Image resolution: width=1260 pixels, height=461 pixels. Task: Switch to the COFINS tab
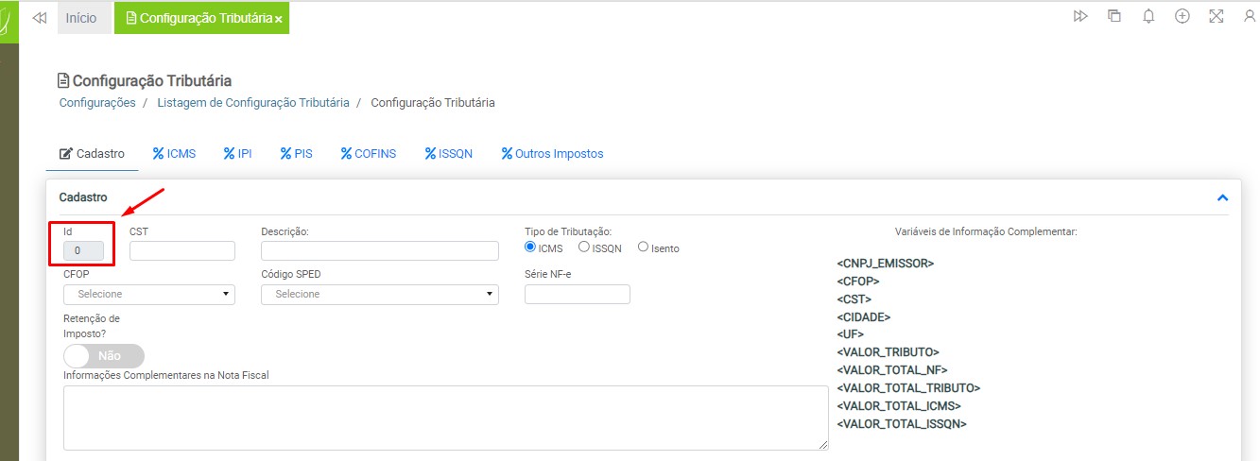pyautogui.click(x=369, y=154)
